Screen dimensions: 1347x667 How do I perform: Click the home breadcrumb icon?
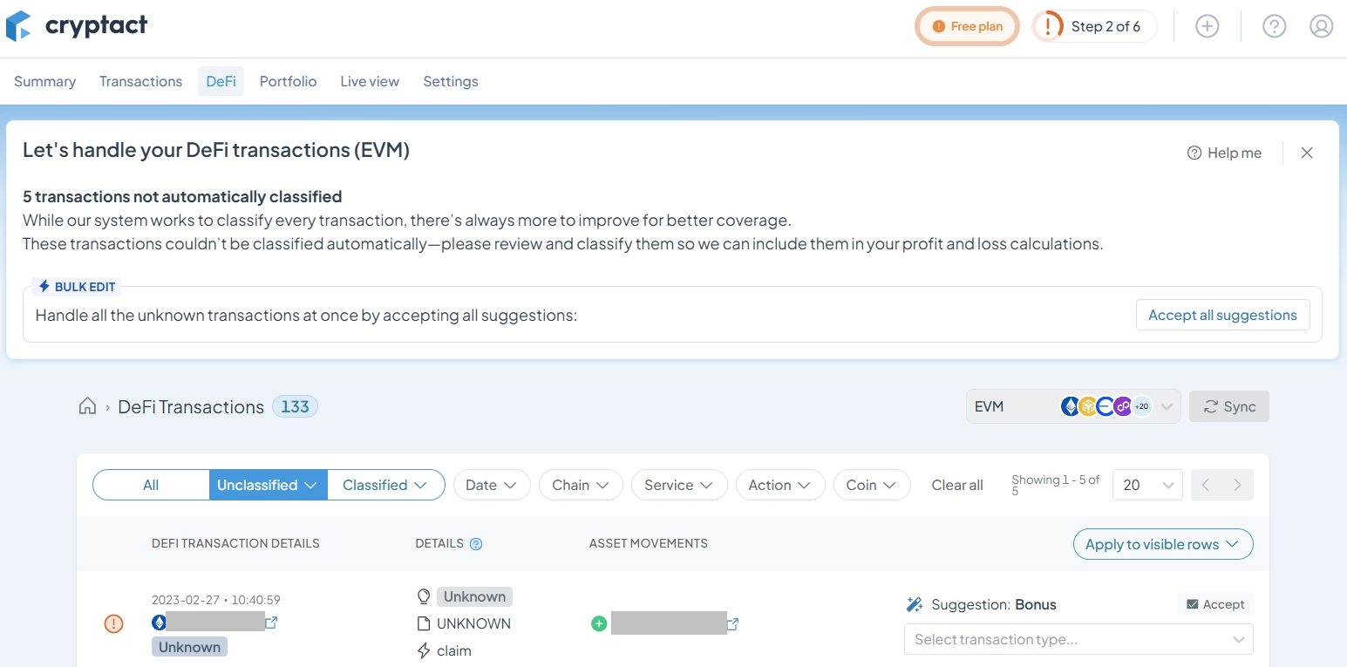coord(87,406)
